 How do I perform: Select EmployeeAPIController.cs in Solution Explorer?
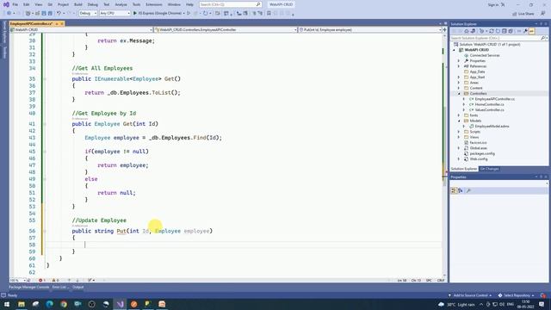click(x=494, y=99)
